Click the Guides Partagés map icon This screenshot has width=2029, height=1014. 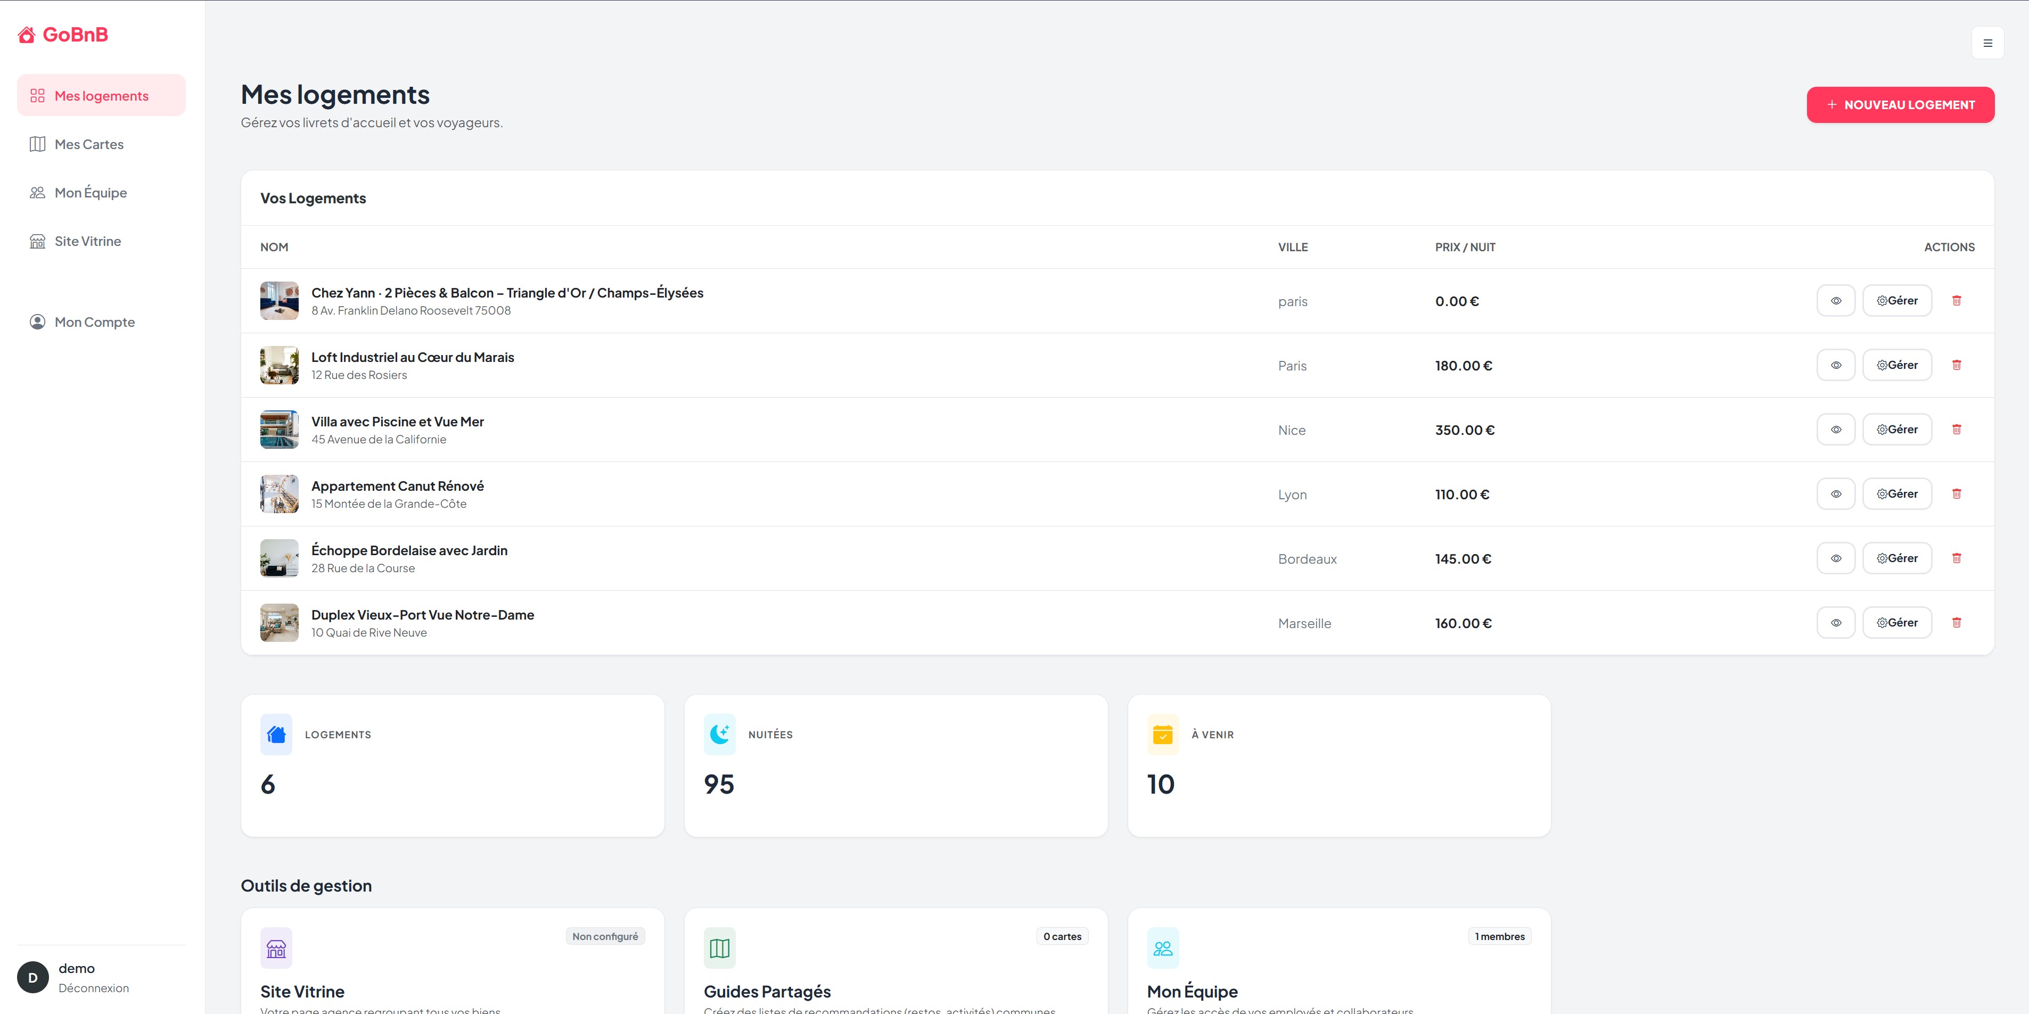(x=719, y=947)
